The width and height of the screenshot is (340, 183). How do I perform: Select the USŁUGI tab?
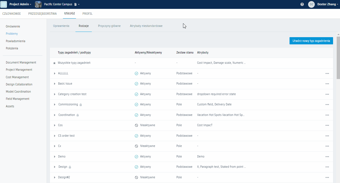tap(69, 14)
